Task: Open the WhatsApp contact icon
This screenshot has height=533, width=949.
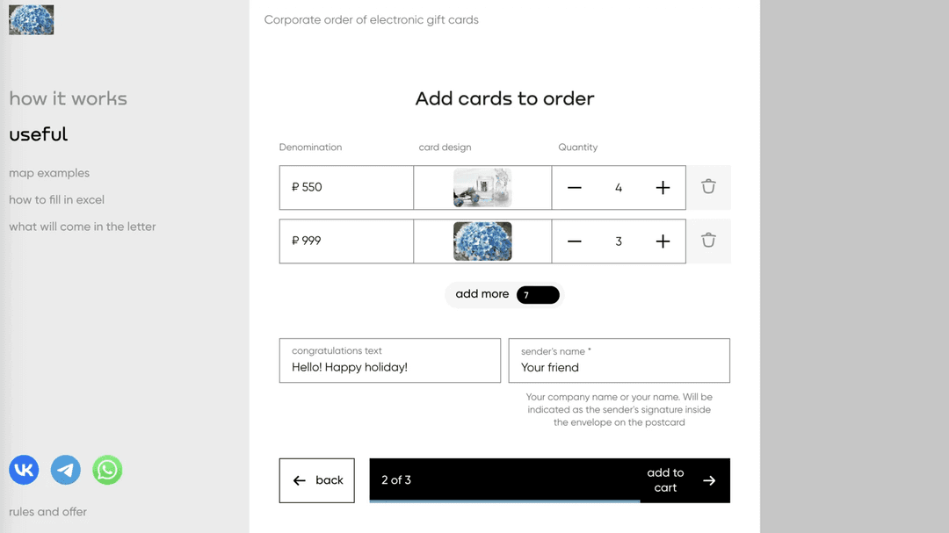Action: pos(107,470)
